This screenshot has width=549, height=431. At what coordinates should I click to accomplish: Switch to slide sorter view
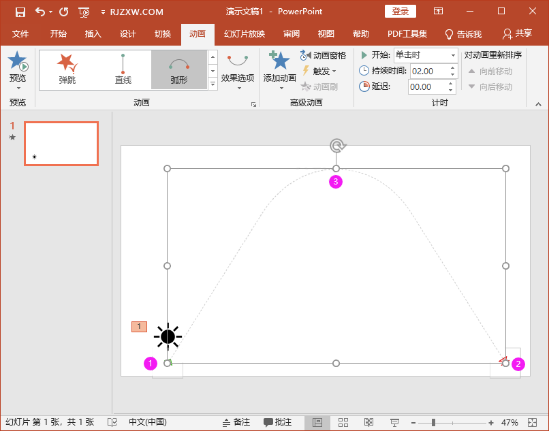click(x=343, y=423)
